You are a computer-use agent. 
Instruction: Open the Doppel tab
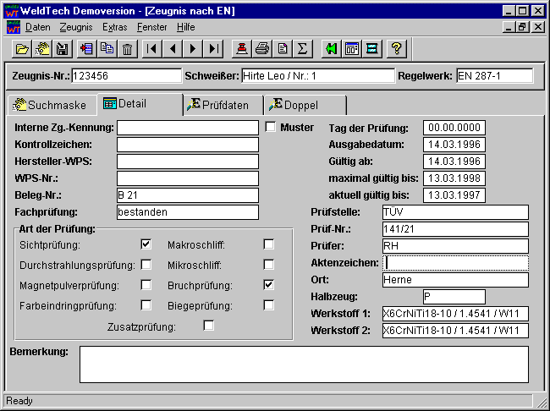pyautogui.click(x=301, y=106)
